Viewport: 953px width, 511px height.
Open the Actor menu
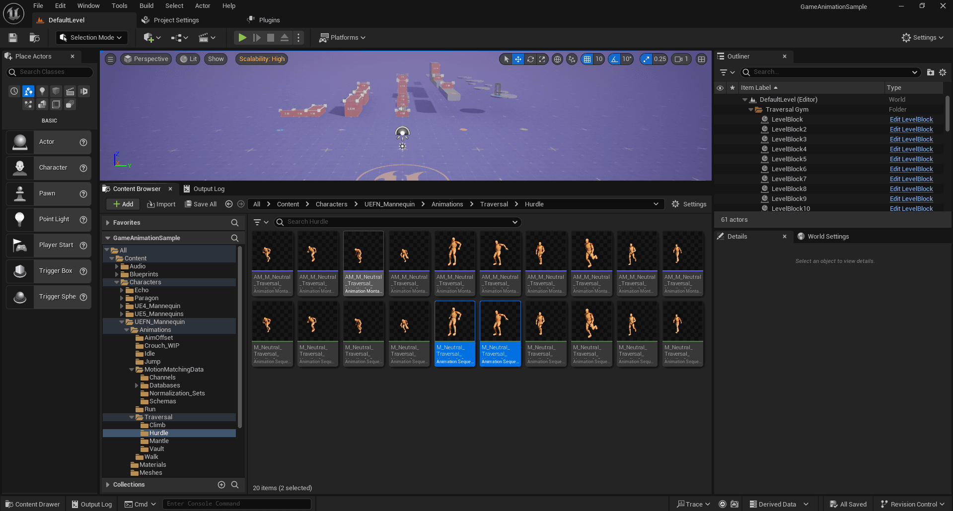(x=203, y=6)
